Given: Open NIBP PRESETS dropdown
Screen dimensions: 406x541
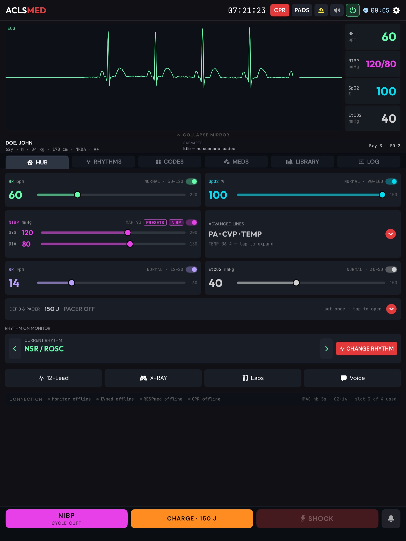Looking at the screenshot, I should click(155, 222).
